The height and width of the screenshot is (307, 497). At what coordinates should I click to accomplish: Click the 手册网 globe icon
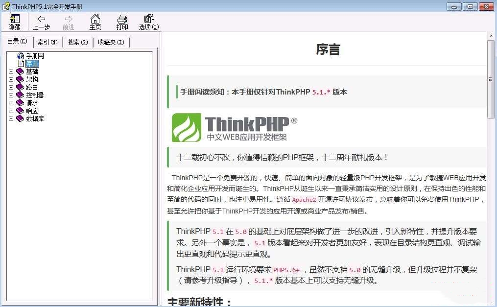[x=21, y=56]
